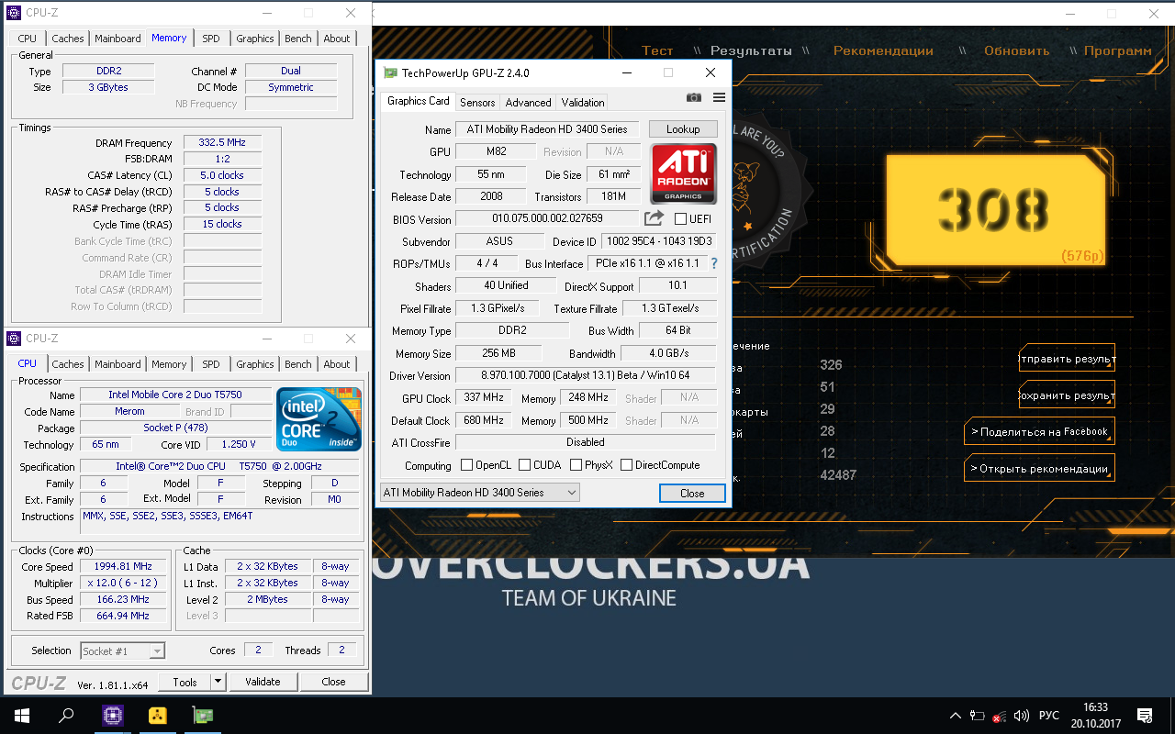The image size is (1175, 734).
Task: Click Поделиться на Facebook button
Action: click(x=1039, y=432)
